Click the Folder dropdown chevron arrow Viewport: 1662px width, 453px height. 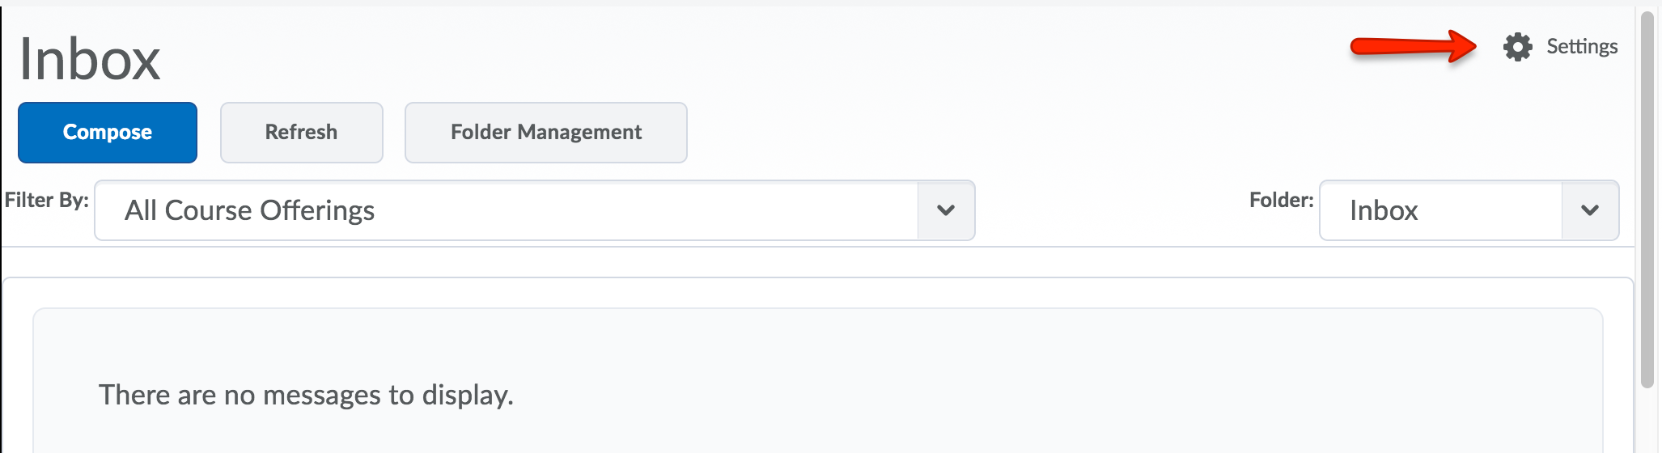[1589, 210]
